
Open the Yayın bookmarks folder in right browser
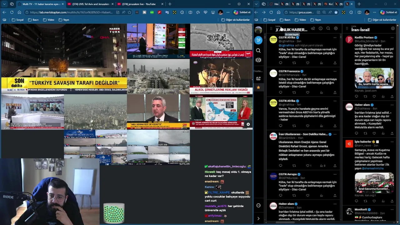[316, 20]
